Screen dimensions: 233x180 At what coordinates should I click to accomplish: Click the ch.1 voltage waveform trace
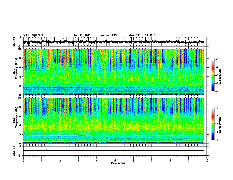(x=113, y=42)
